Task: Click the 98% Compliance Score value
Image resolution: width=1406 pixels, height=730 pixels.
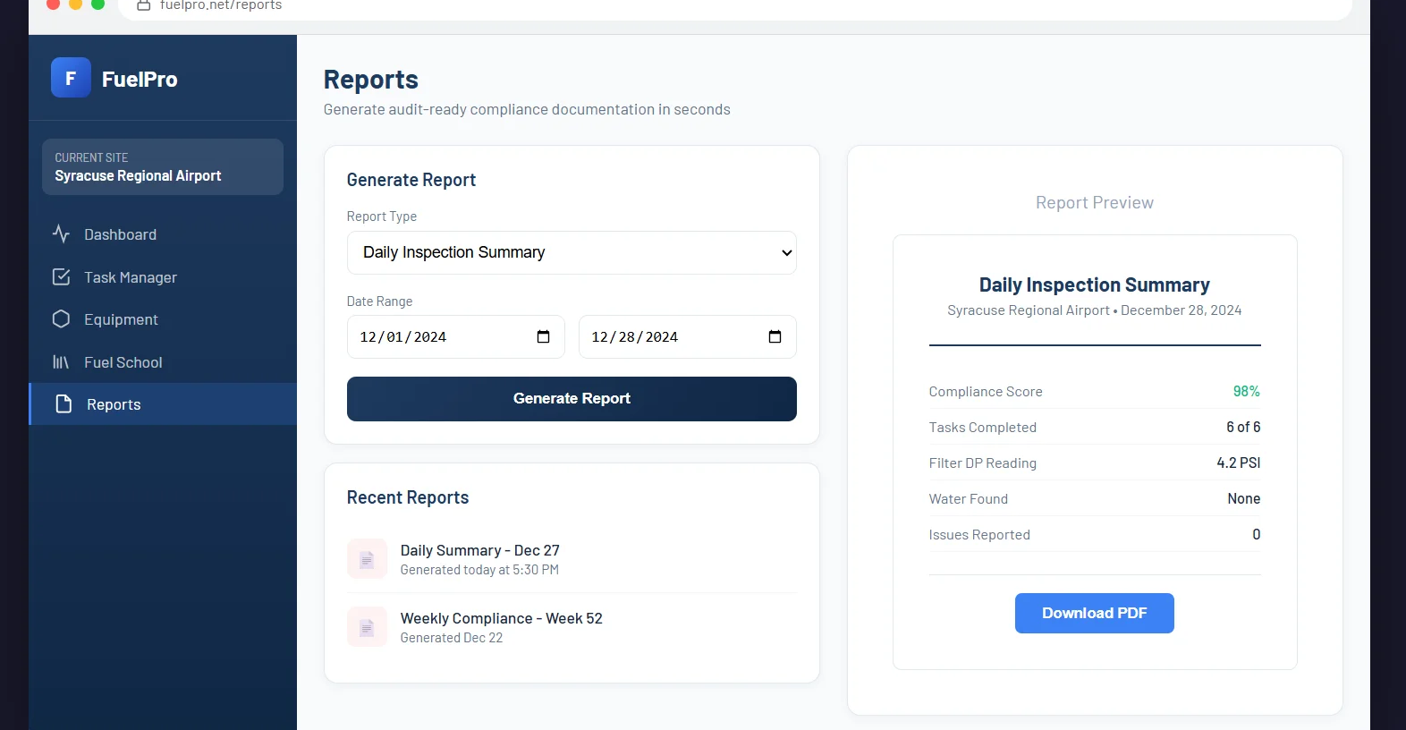Action: pyautogui.click(x=1246, y=392)
